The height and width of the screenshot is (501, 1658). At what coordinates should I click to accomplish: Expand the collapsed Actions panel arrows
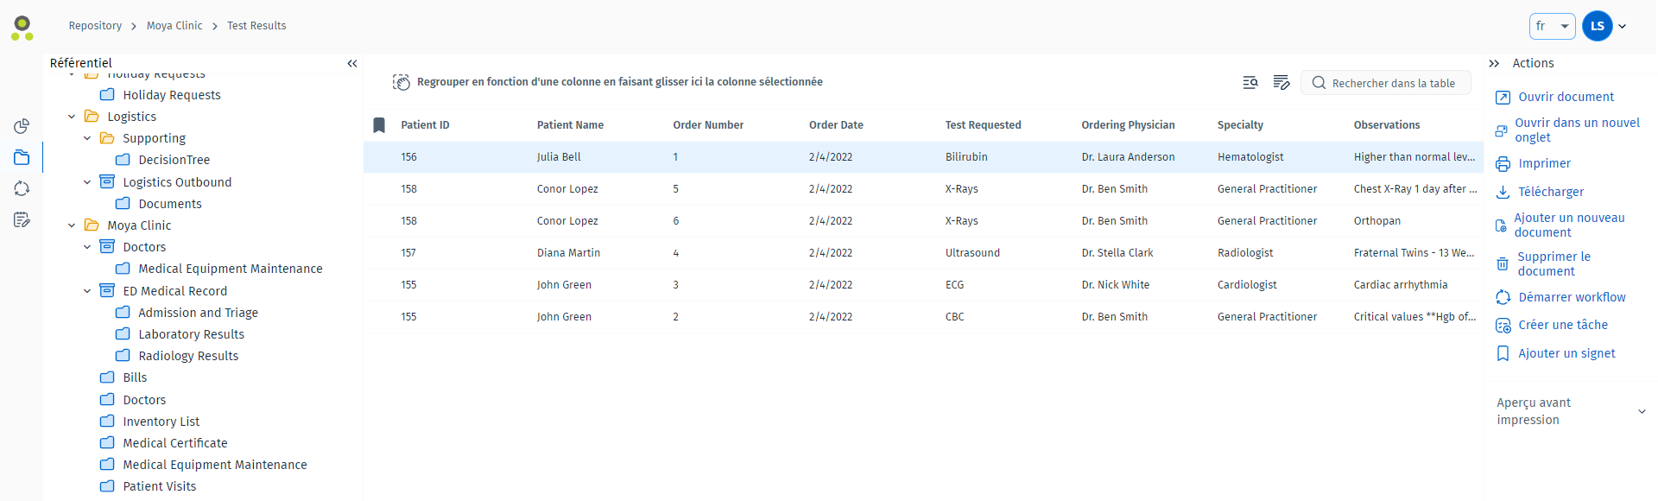tap(1494, 63)
